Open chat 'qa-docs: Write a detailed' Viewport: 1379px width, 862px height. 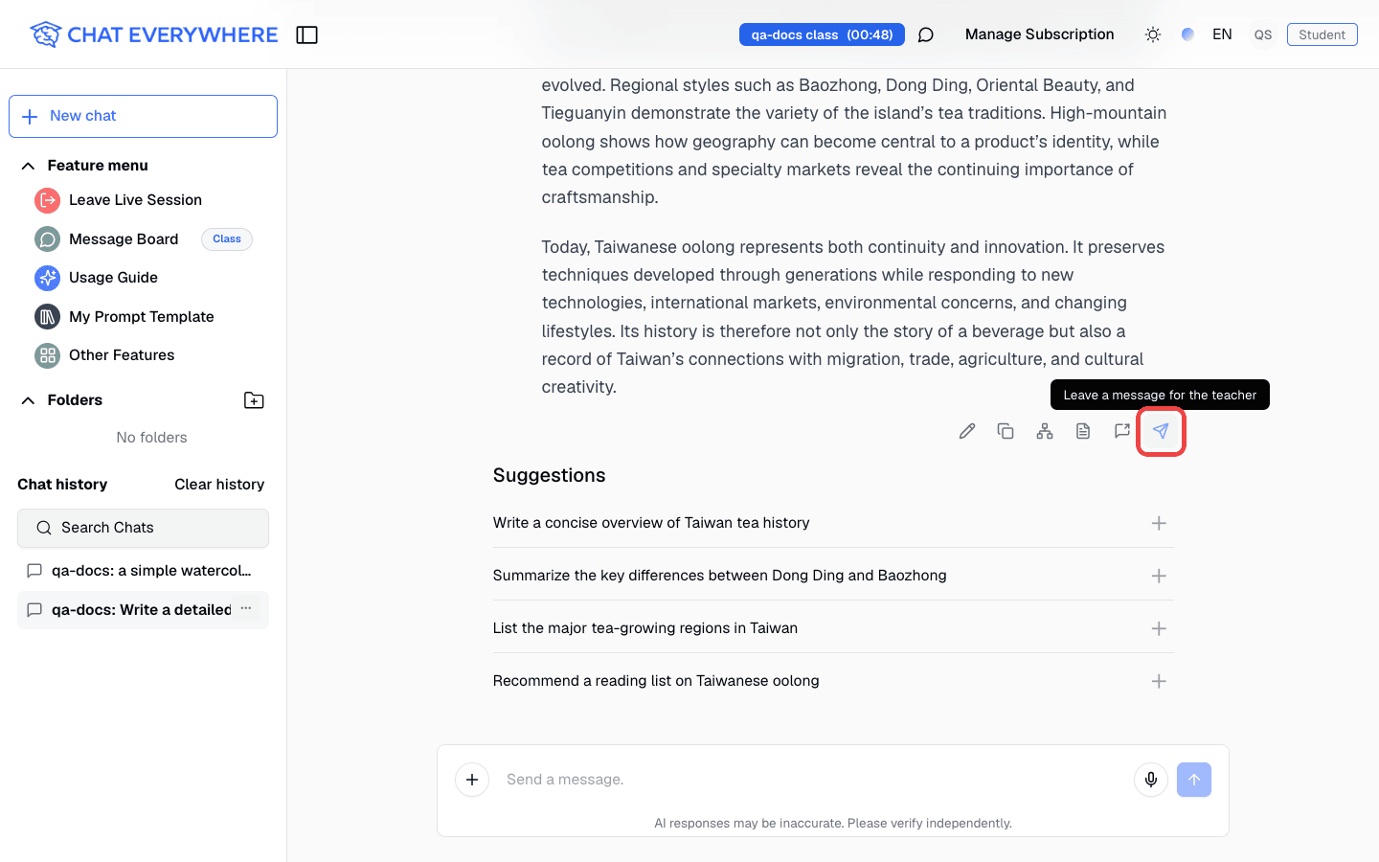[143, 610]
